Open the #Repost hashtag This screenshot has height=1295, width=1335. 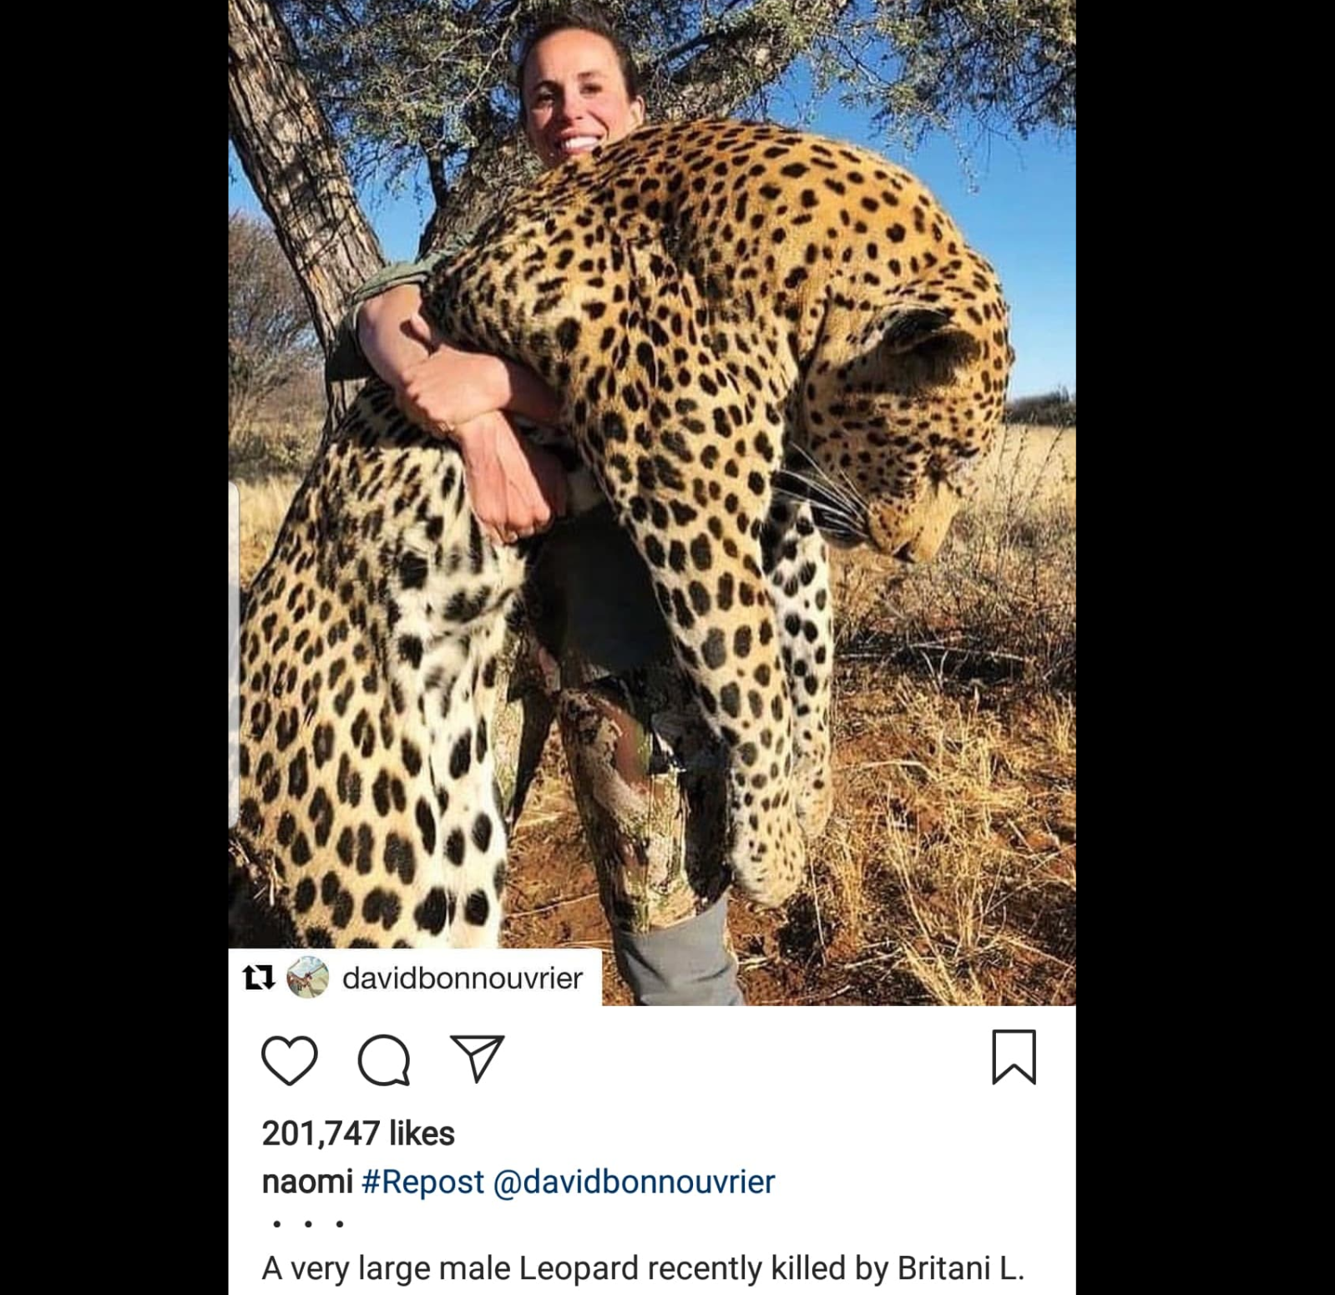pos(422,1181)
